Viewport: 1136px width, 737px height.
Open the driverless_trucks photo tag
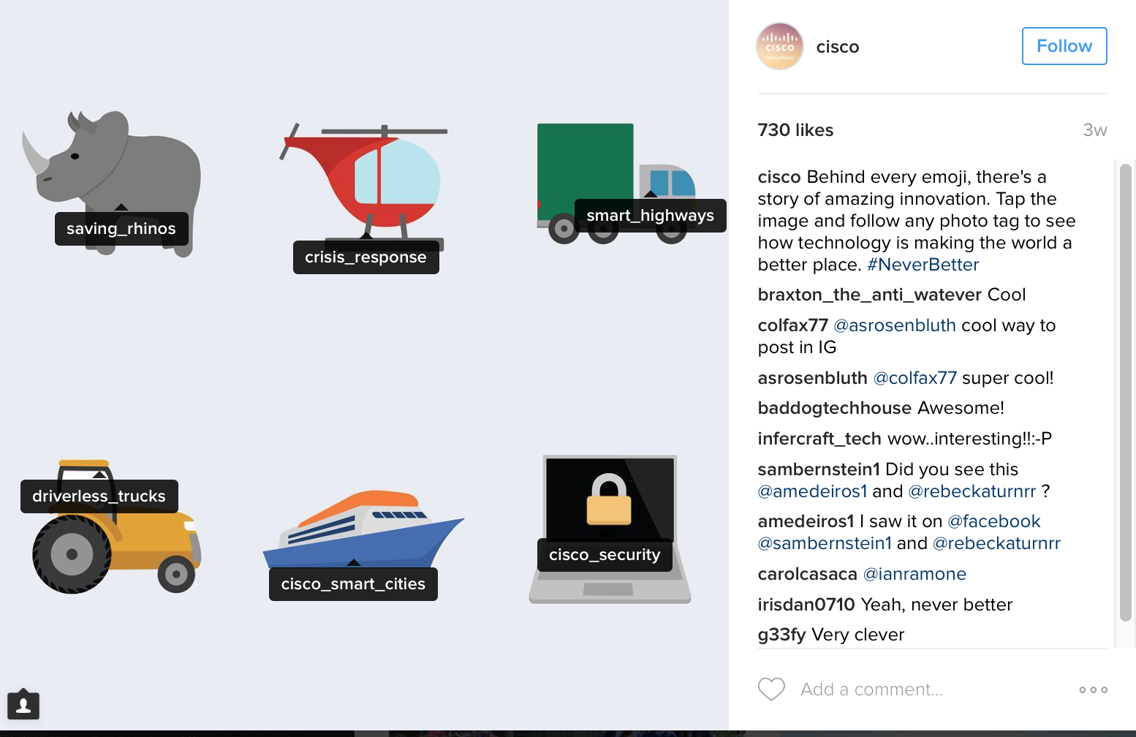click(x=99, y=496)
